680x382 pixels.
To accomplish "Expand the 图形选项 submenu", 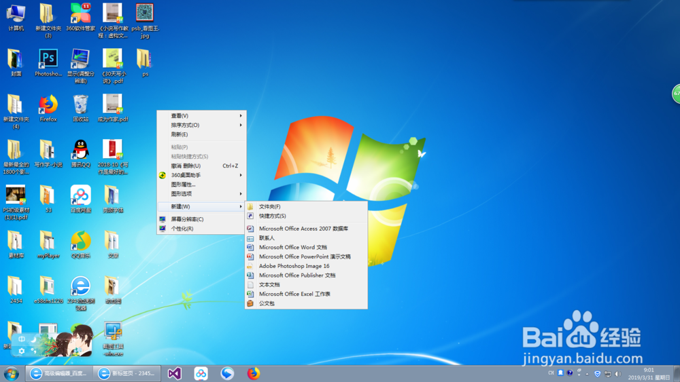I will click(x=202, y=194).
